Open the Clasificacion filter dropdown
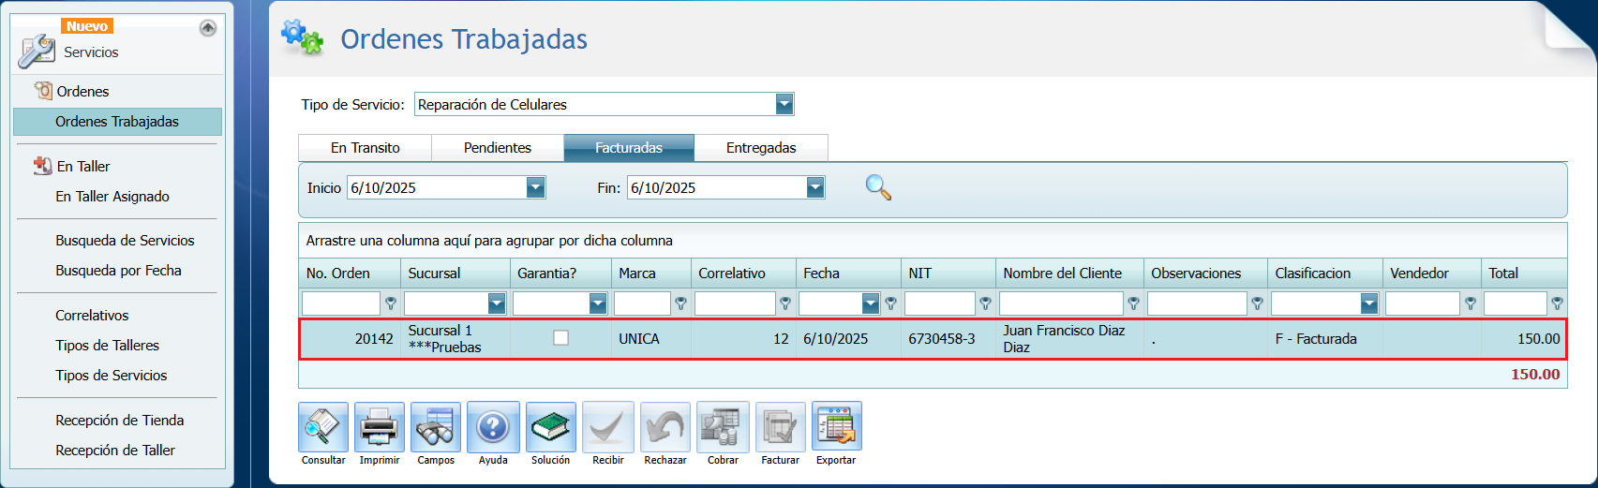 [x=1369, y=303]
